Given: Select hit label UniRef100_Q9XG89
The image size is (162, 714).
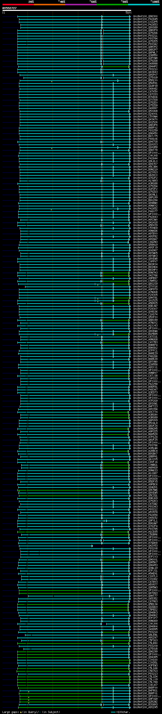Looking at the screenshot, I should [145, 27].
